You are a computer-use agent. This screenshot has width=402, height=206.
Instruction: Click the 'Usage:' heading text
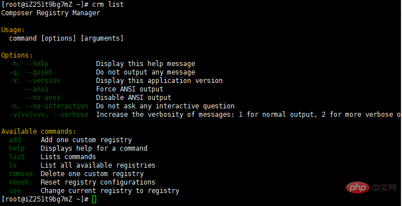[13, 30]
